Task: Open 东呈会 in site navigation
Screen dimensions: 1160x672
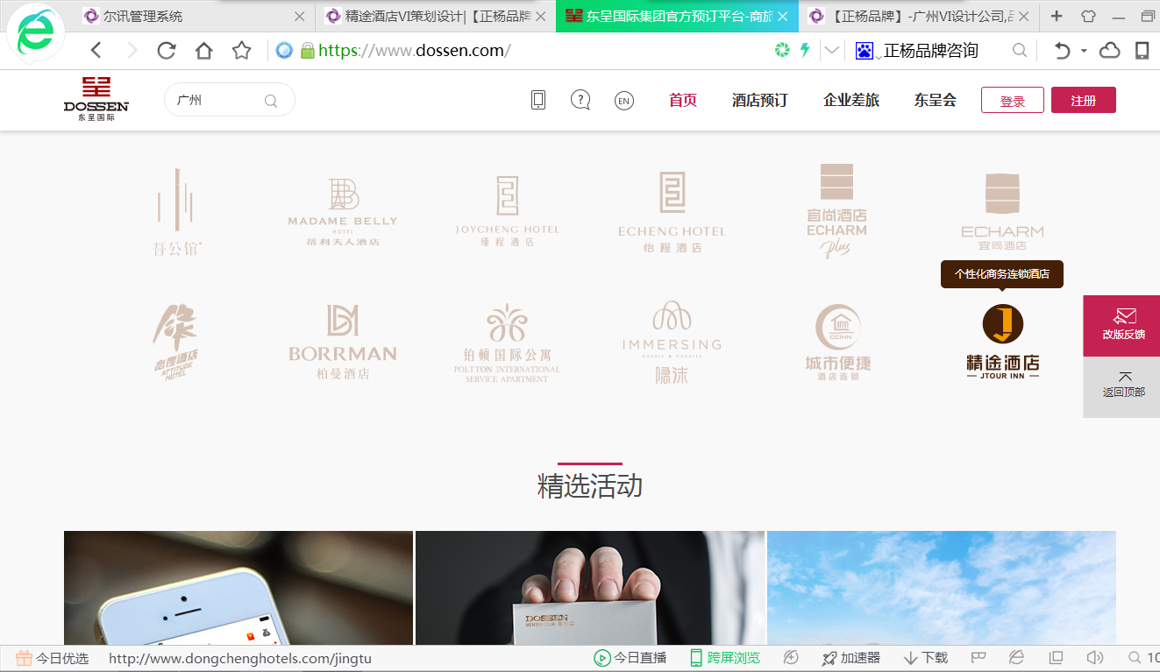Action: 936,100
